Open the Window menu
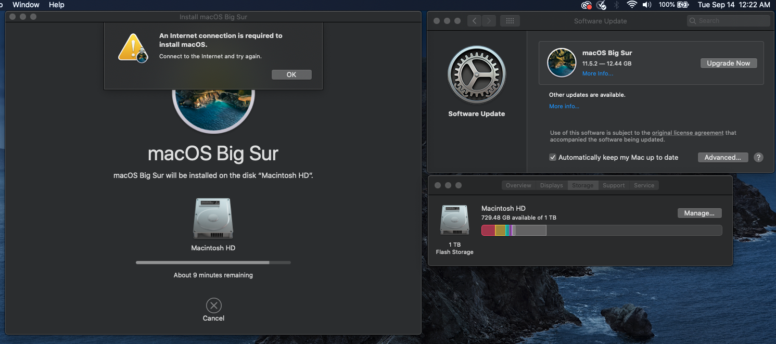 (x=26, y=5)
